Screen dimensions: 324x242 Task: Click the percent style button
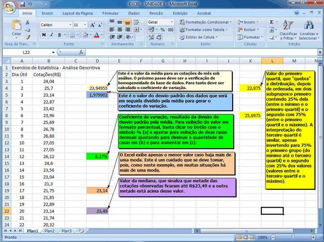click(162, 30)
